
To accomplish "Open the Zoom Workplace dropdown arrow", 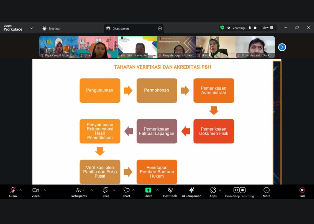I will point(31,28).
